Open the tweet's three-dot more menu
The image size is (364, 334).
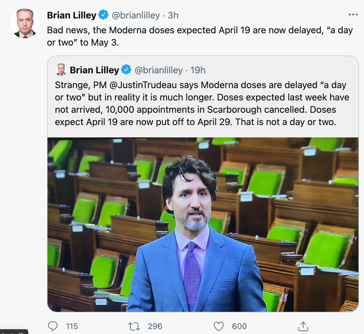353,14
